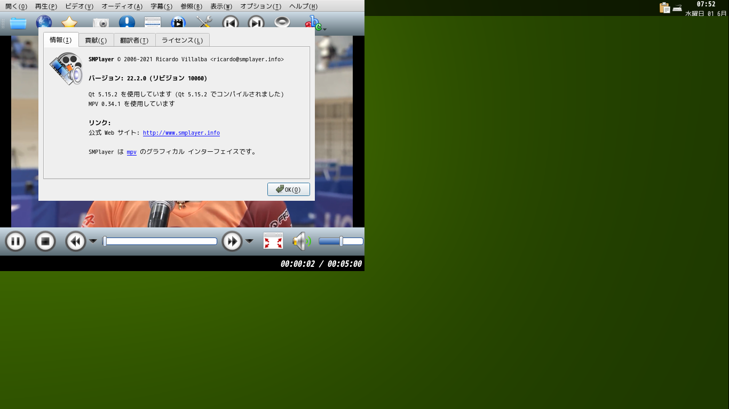The height and width of the screenshot is (409, 729).
Task: Open the forward options dropdown arrow
Action: click(x=249, y=241)
